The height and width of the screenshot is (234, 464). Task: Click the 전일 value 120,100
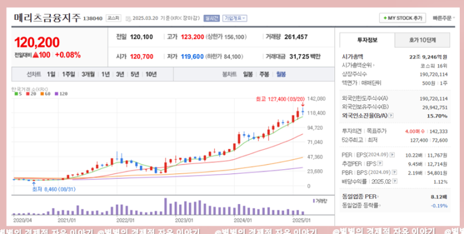pos(142,37)
